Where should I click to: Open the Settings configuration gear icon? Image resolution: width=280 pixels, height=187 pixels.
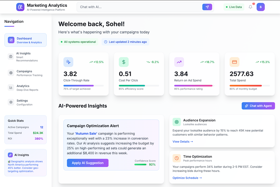click(x=11, y=102)
